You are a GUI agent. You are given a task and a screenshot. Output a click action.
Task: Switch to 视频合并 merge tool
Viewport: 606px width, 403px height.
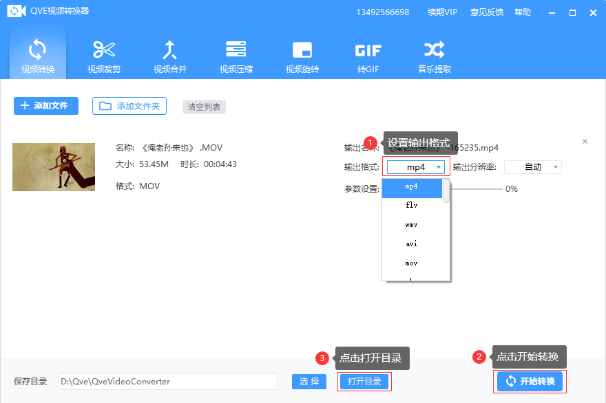pos(170,56)
